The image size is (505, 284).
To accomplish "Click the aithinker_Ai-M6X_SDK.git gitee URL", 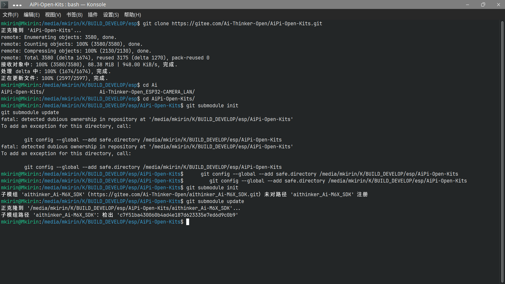I will 174,195.
